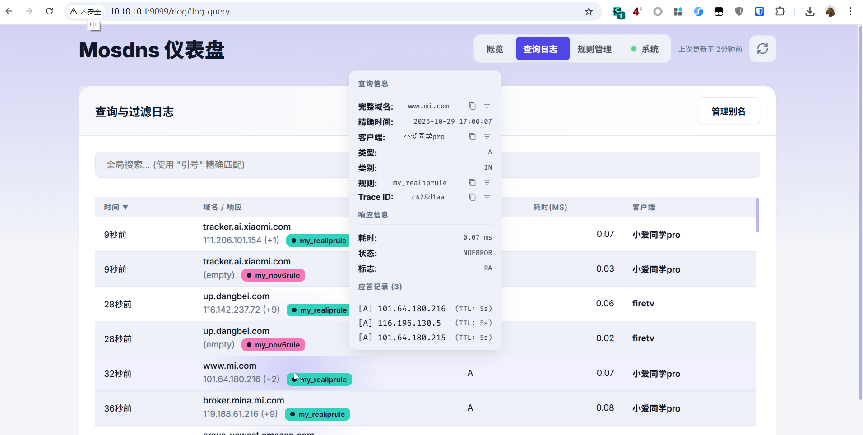The height and width of the screenshot is (435, 863).
Task: Select the my_nov6rule tag on up.dangbei.com
Action: click(x=273, y=345)
